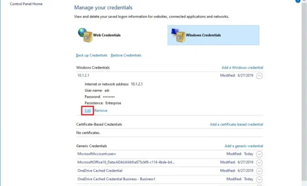Add a certificate-based credential
Image resolution: width=307 pixels, height=186 pixels.
tap(236, 124)
